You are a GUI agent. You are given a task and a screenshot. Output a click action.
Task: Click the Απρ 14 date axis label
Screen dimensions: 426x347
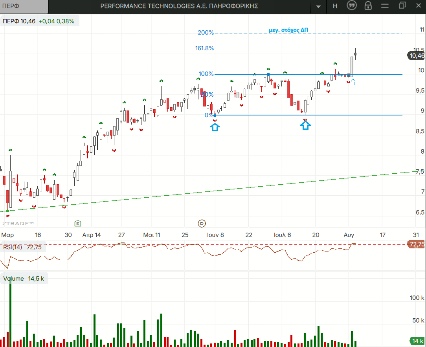(92, 235)
